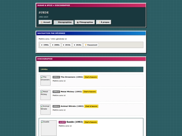Click 'Mettre avis ici' under The Drowners

[59, 81]
